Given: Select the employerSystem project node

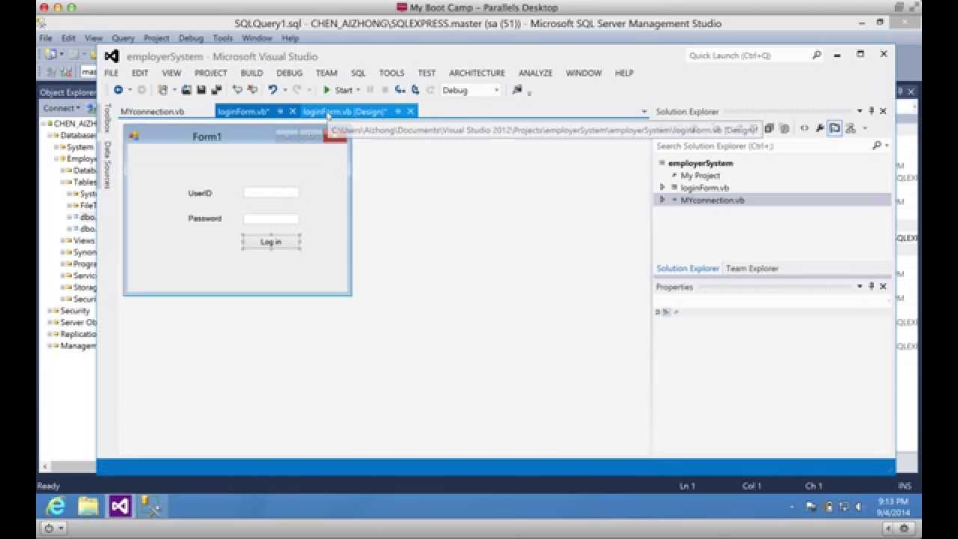Looking at the screenshot, I should click(701, 162).
